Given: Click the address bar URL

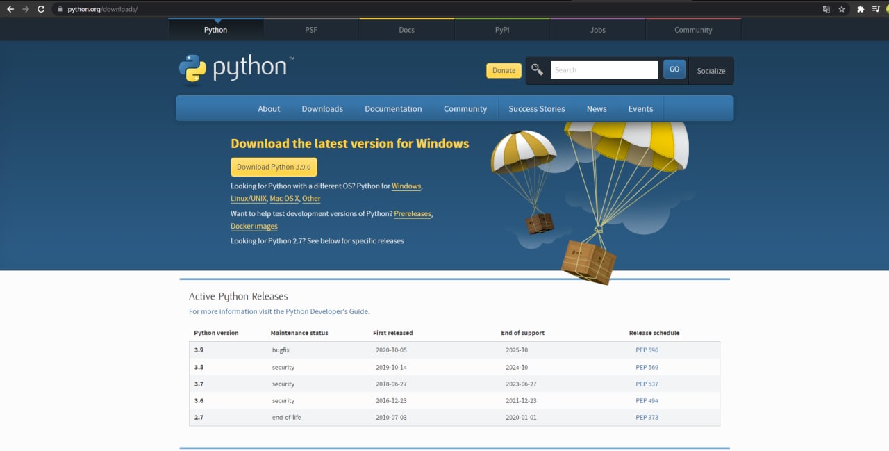Looking at the screenshot, I should coord(103,9).
